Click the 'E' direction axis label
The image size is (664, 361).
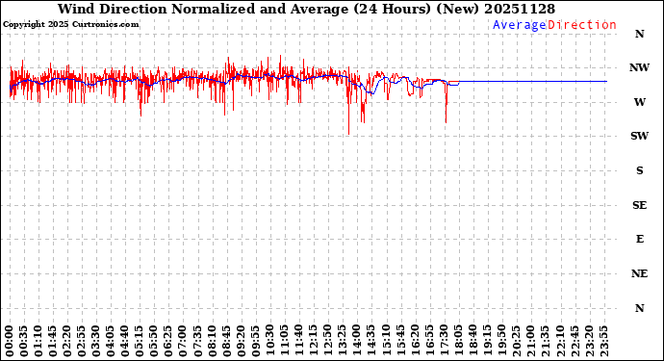(639, 239)
